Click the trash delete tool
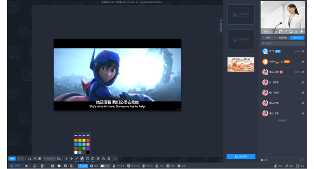Screen dimensions: 314x169 click(x=103, y=159)
